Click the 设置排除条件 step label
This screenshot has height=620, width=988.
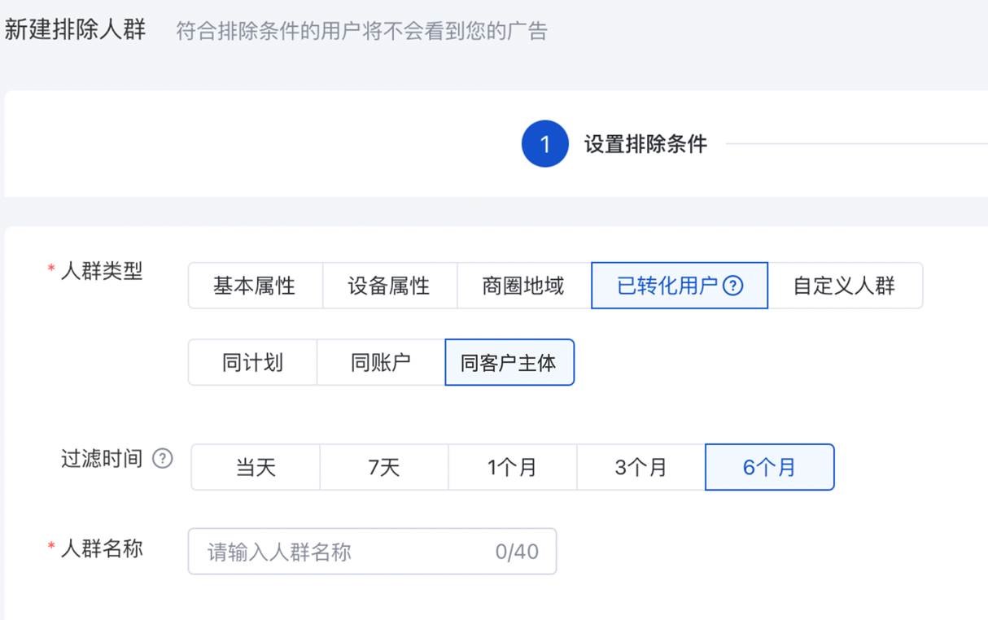pos(645,145)
